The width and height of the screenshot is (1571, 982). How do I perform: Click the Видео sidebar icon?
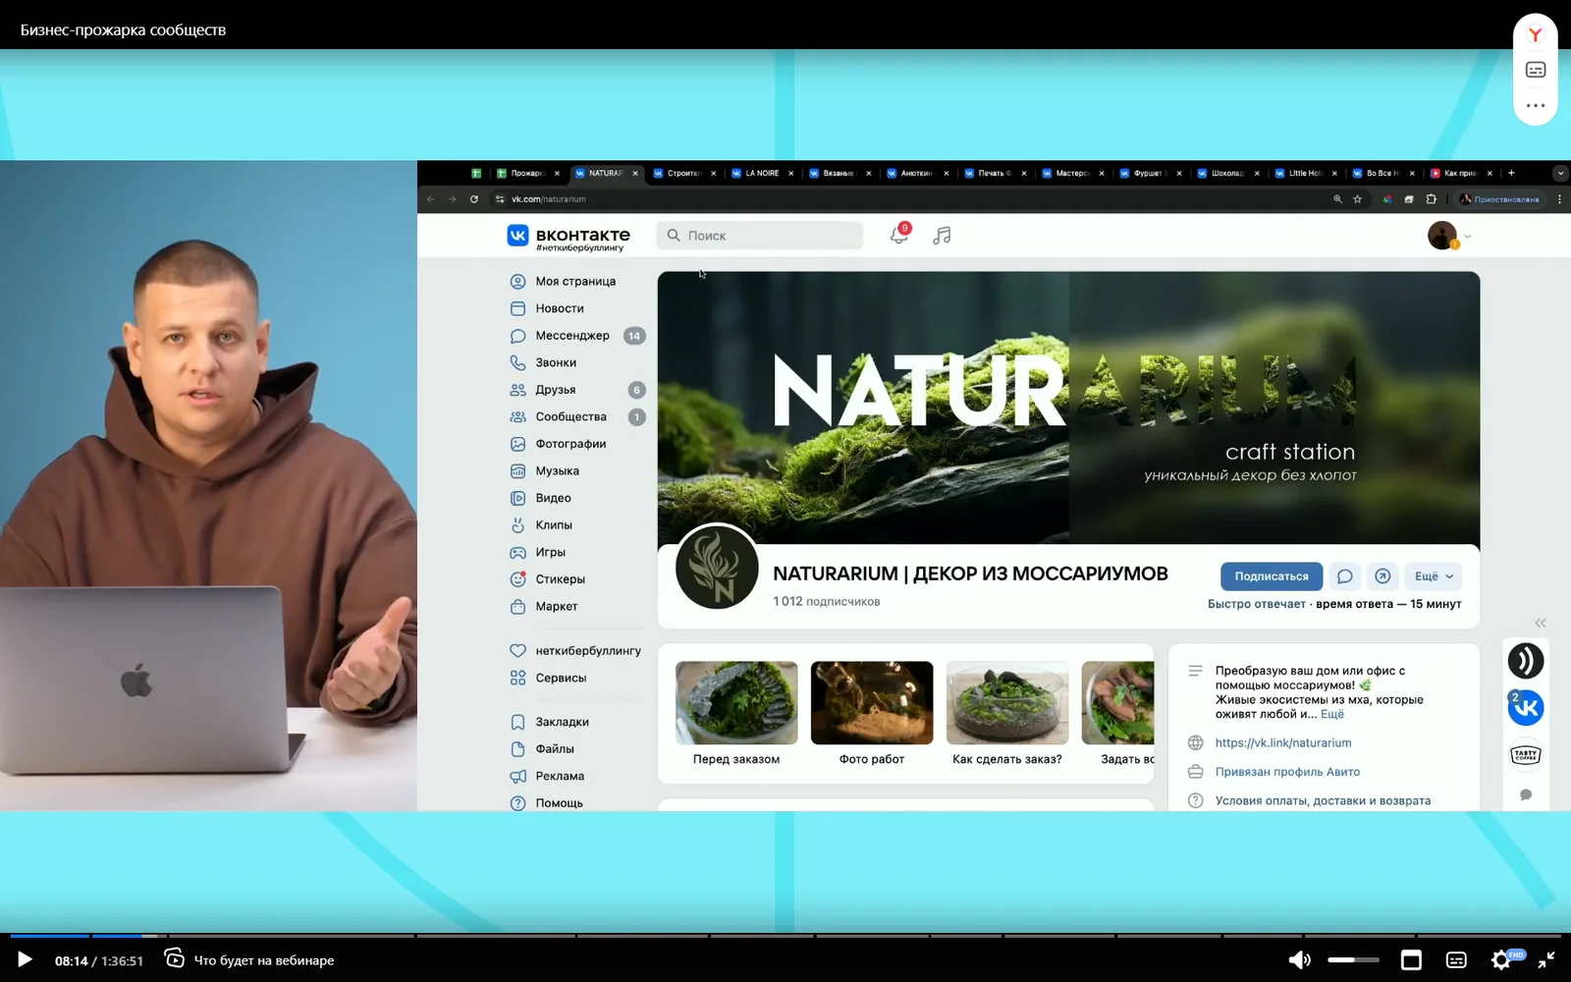[517, 498]
